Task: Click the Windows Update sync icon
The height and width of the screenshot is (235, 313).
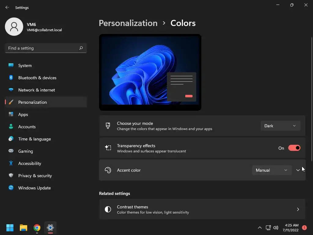Action: pos(11,188)
